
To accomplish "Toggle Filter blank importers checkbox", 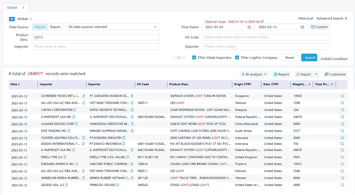I will pos(194,58).
